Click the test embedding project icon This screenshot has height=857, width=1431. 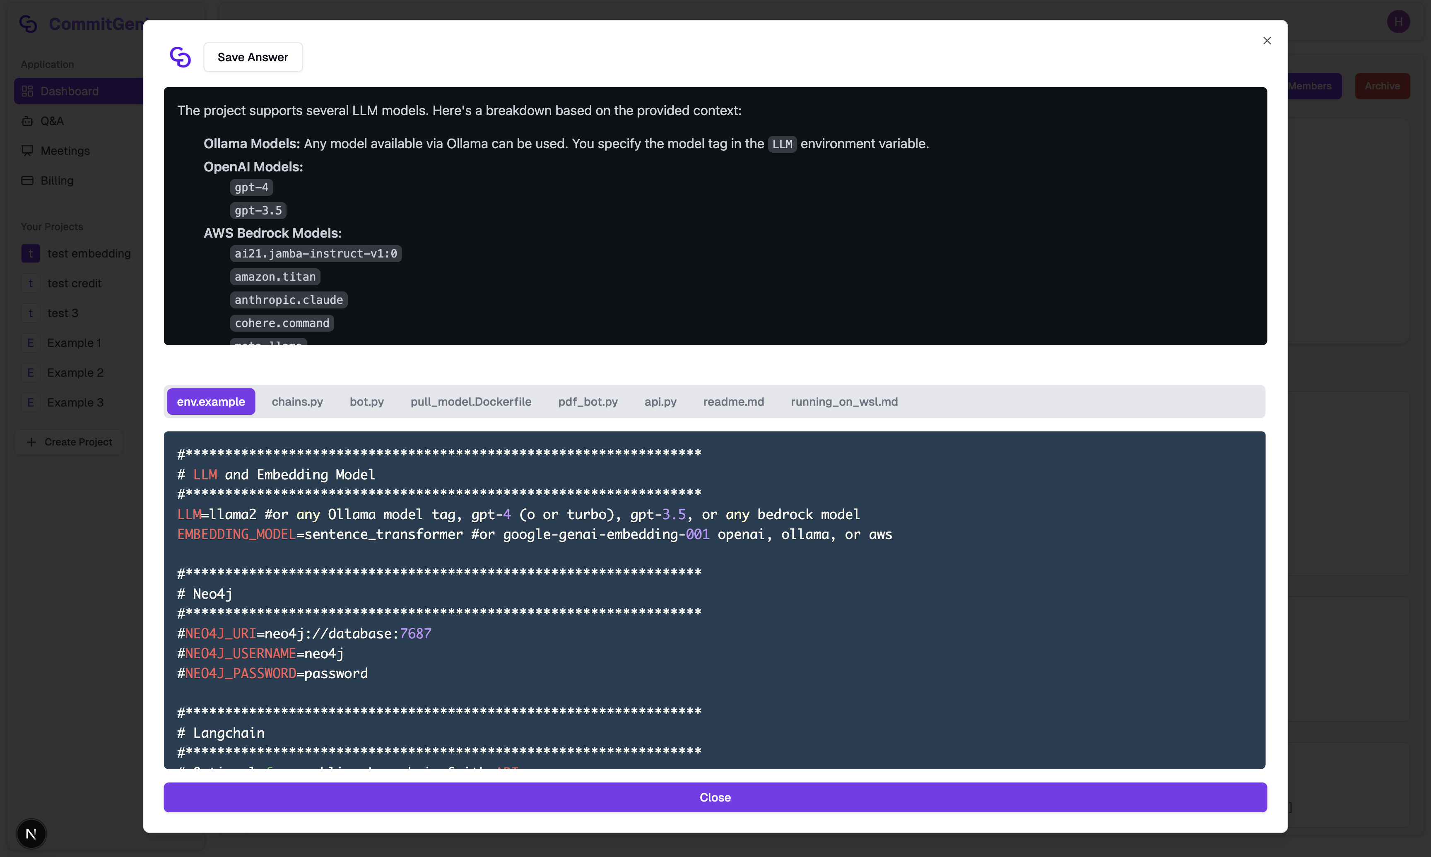pyautogui.click(x=31, y=253)
